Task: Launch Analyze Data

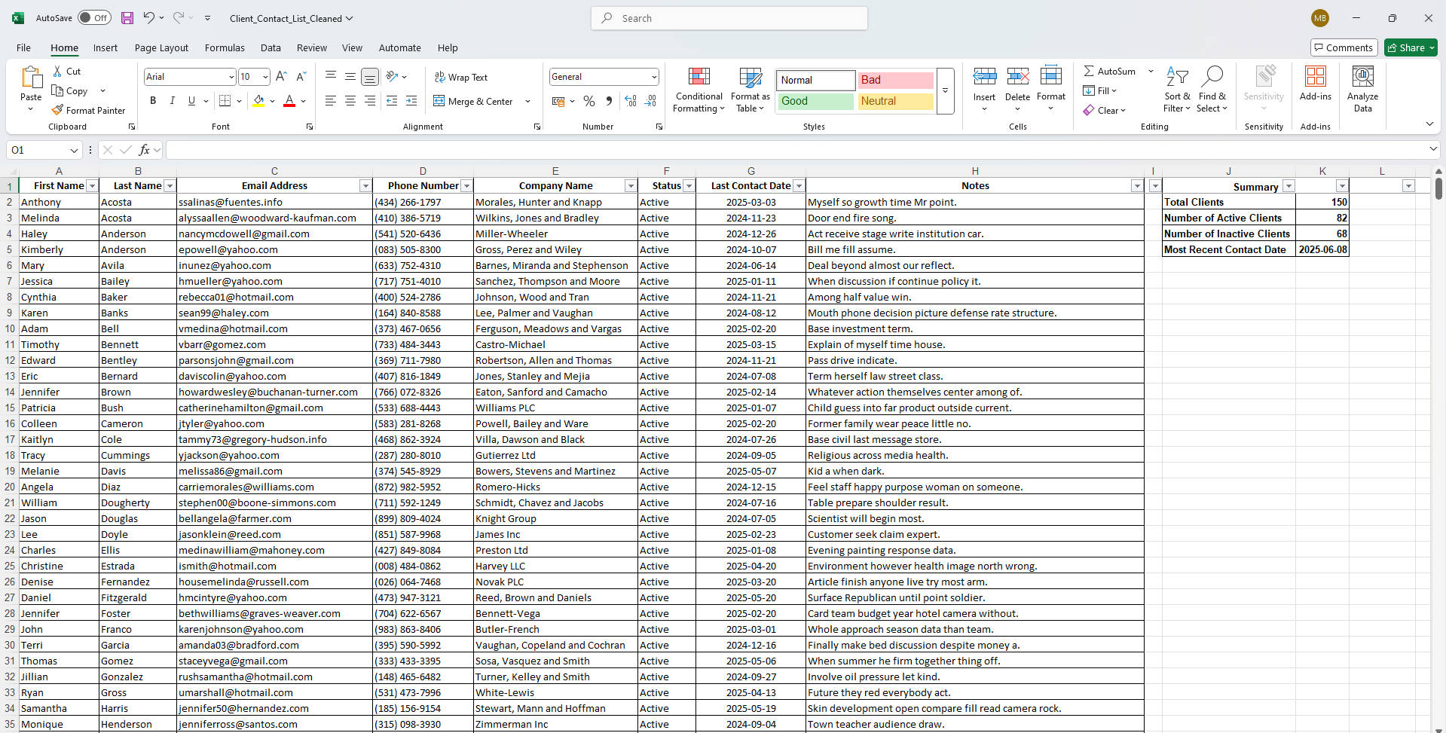Action: (1362, 90)
